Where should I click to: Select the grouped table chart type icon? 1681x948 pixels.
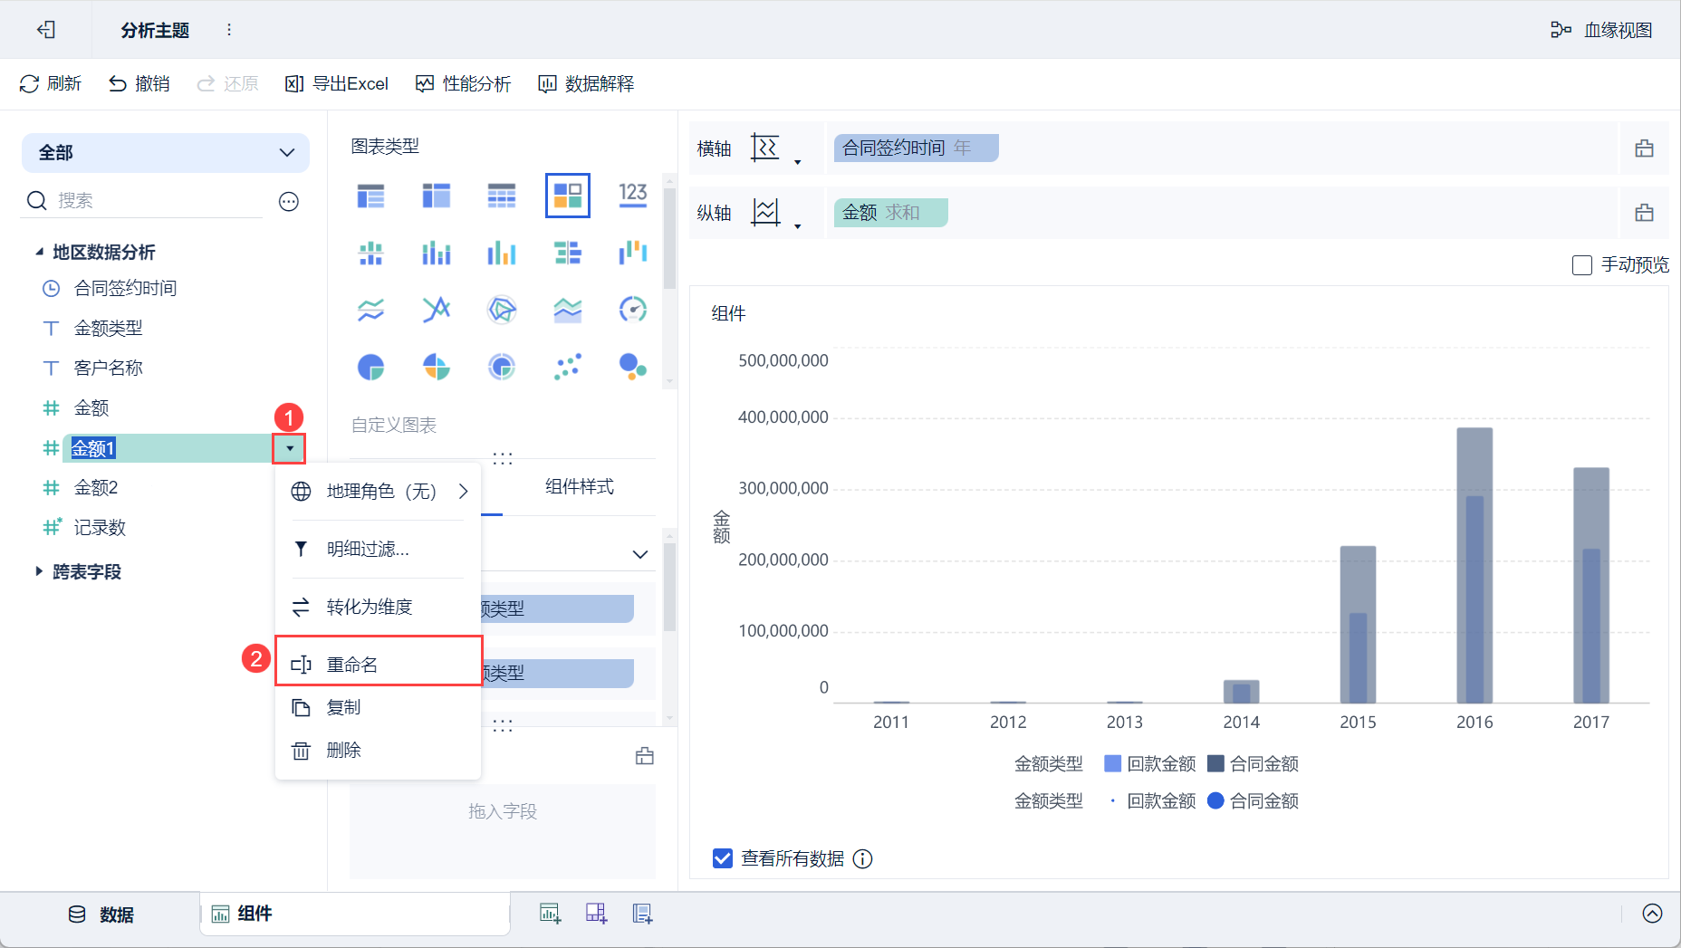point(370,196)
